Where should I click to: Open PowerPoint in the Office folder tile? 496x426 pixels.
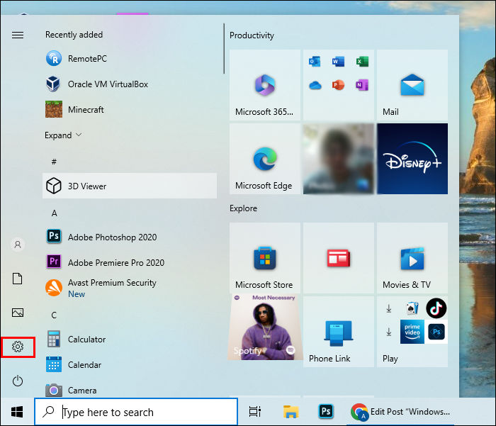click(x=338, y=85)
